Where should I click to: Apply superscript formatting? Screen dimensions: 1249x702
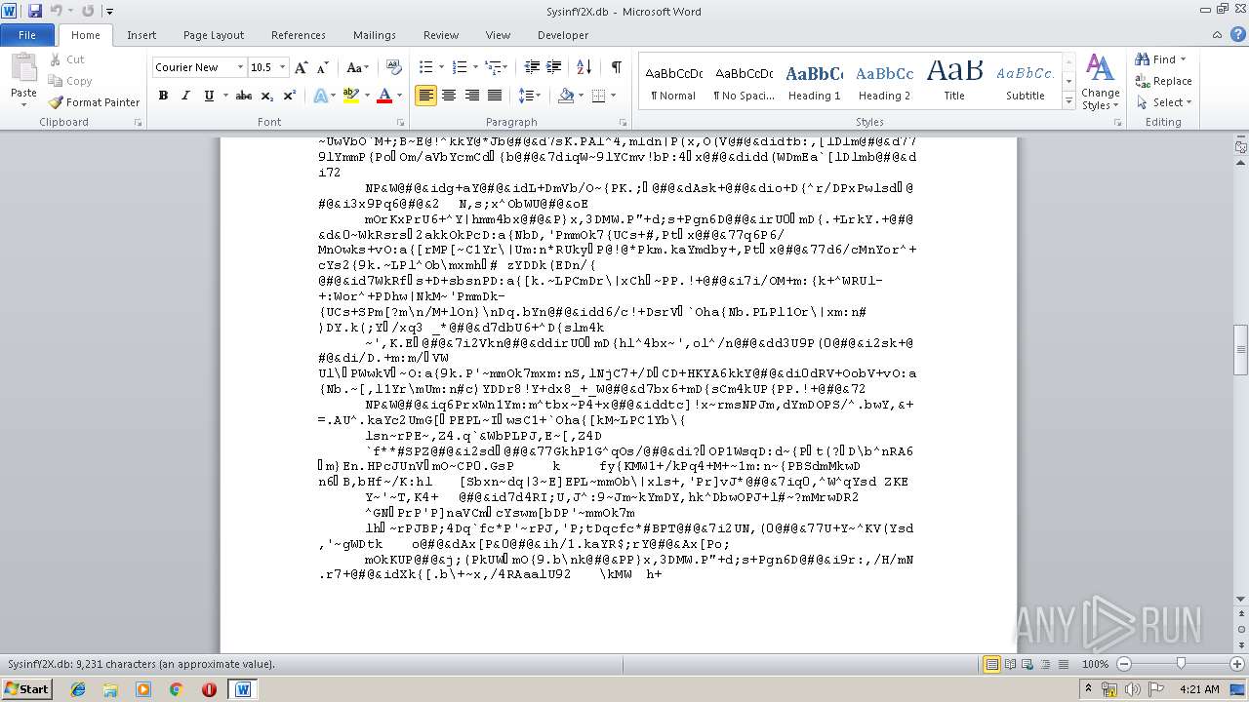pyautogui.click(x=290, y=96)
